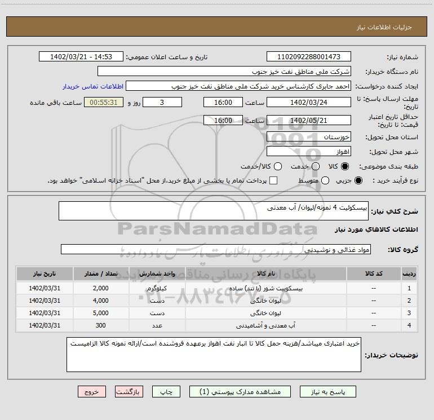Click the واحد شمارش column header
This screenshot has height=420, width=434.
coord(157,273)
